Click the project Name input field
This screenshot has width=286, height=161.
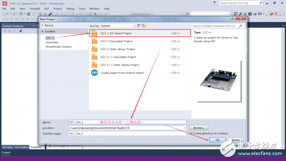point(127,122)
